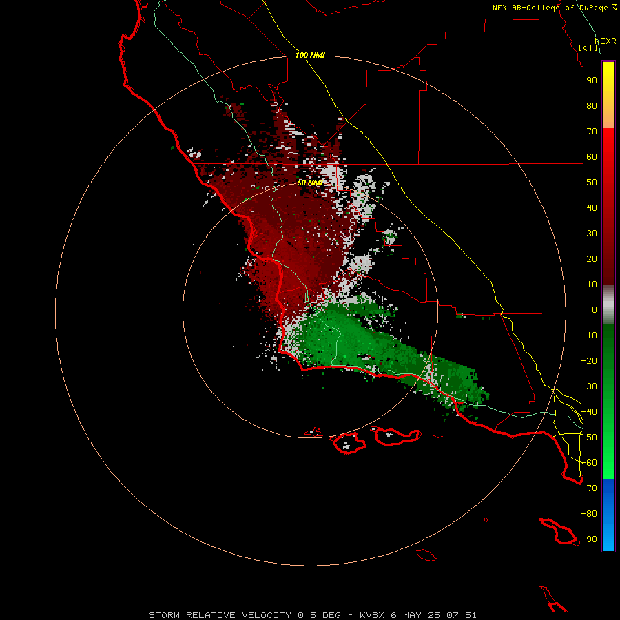This screenshot has width=620, height=620.
Task: Click the 50 value on velocity scale
Action: pos(592,183)
